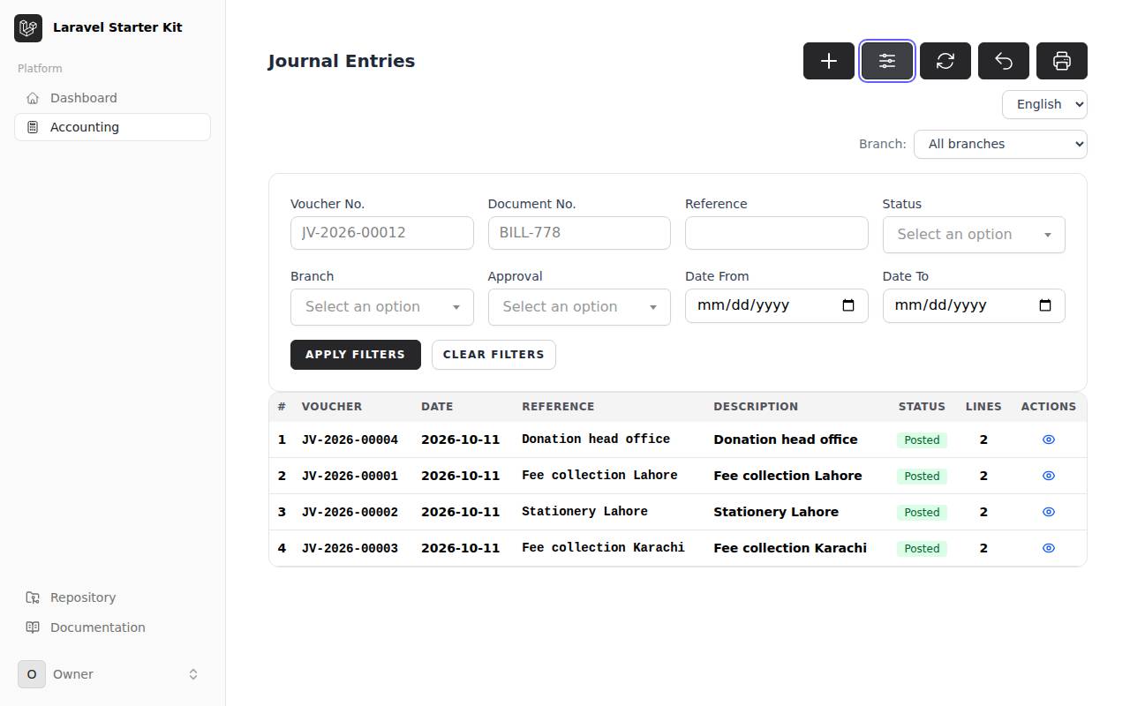
Task: View entry JV-2026-00003 via eye icon
Action: (x=1049, y=548)
